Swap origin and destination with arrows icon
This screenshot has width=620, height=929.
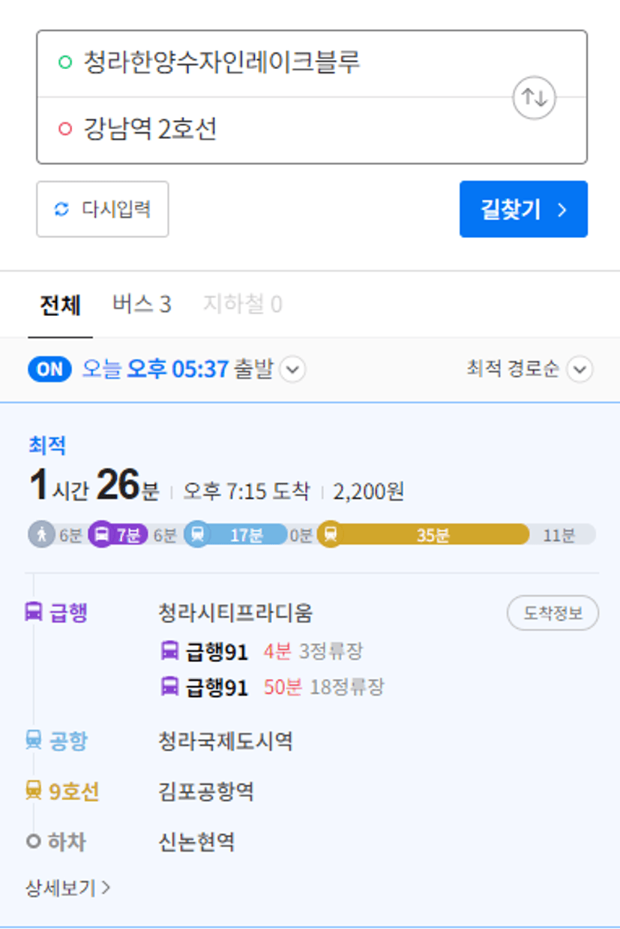coord(534,98)
